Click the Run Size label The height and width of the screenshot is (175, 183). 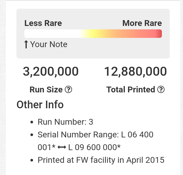(46, 90)
